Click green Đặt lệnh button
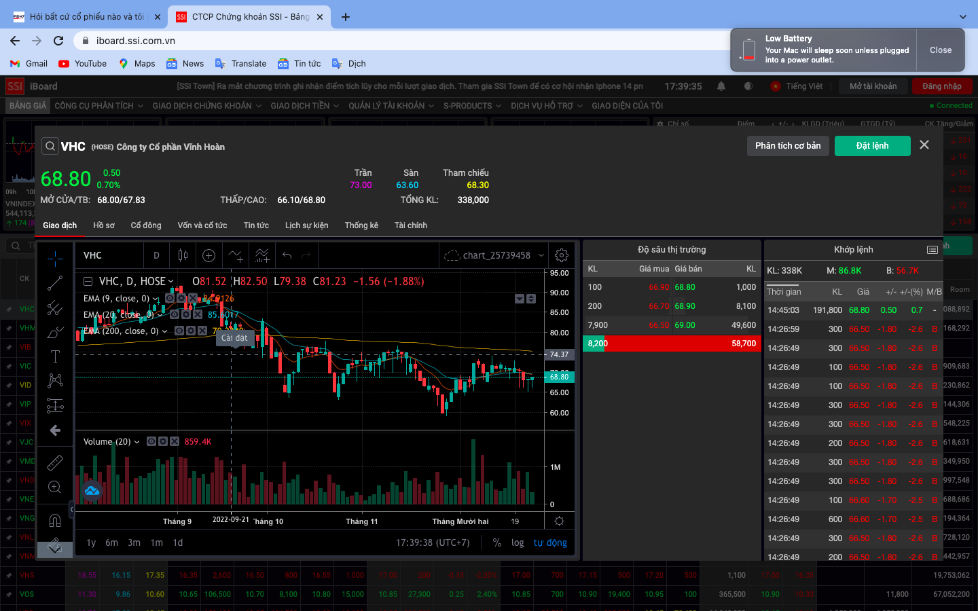 873,146
